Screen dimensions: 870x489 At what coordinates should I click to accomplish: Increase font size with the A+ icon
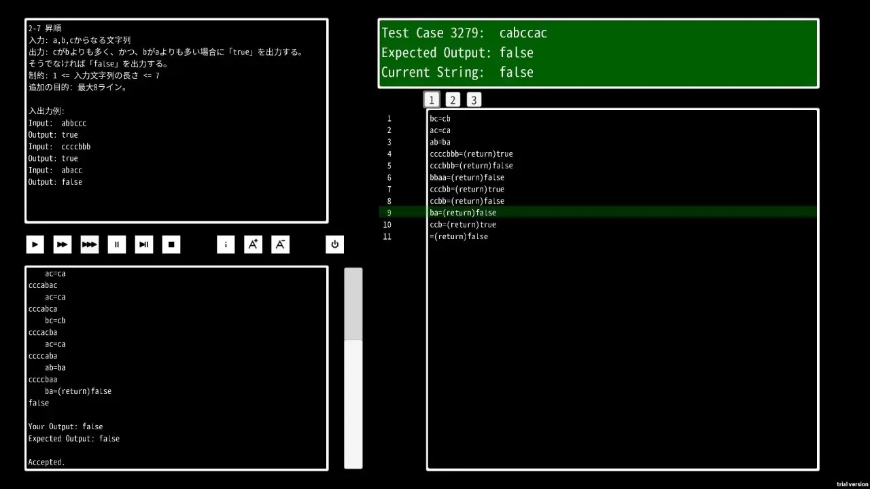[253, 244]
